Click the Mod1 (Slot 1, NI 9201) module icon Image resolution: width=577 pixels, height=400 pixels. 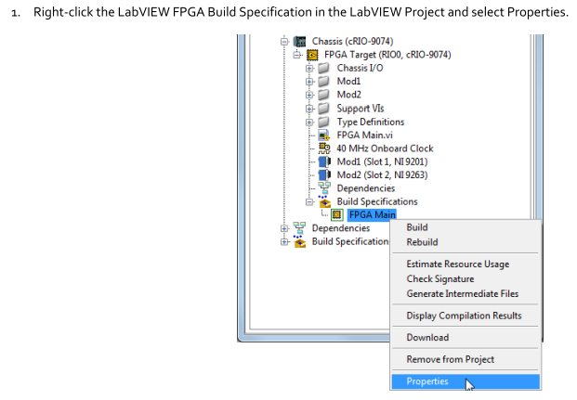[324, 161]
